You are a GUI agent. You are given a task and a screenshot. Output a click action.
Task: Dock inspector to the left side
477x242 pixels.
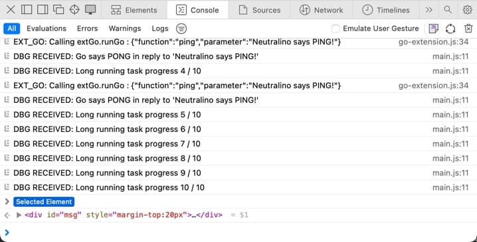[x=27, y=10]
